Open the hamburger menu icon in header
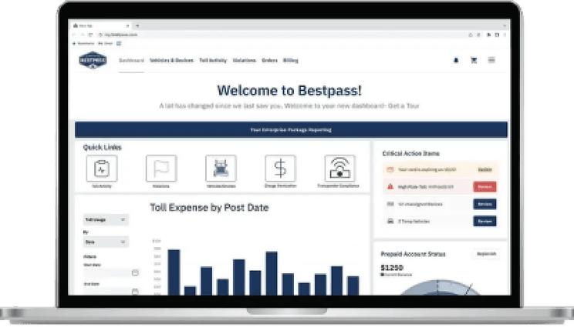Viewport: 574px width, 334px height. [491, 60]
